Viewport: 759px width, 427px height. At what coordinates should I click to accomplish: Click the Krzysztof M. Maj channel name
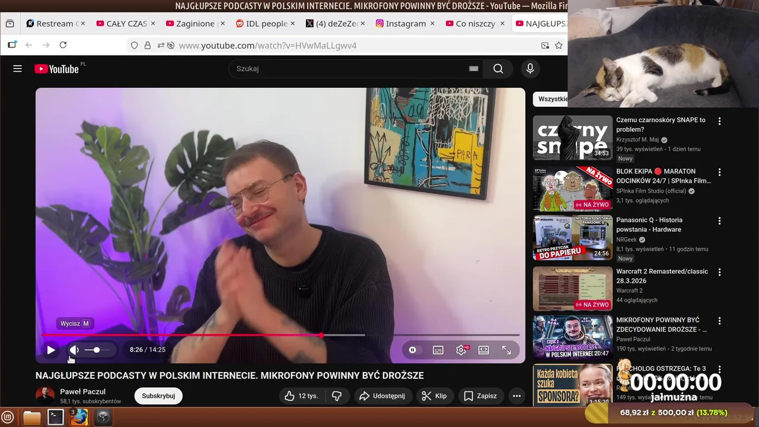[x=637, y=140]
